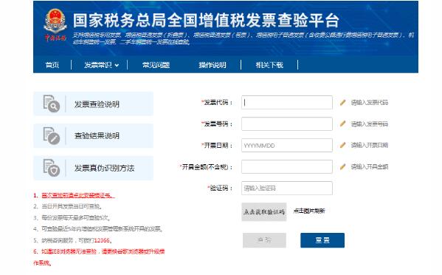The height and width of the screenshot is (275, 442).
Task: Click the chevron arrow beside 发票常识
Action: pyautogui.click(x=117, y=65)
